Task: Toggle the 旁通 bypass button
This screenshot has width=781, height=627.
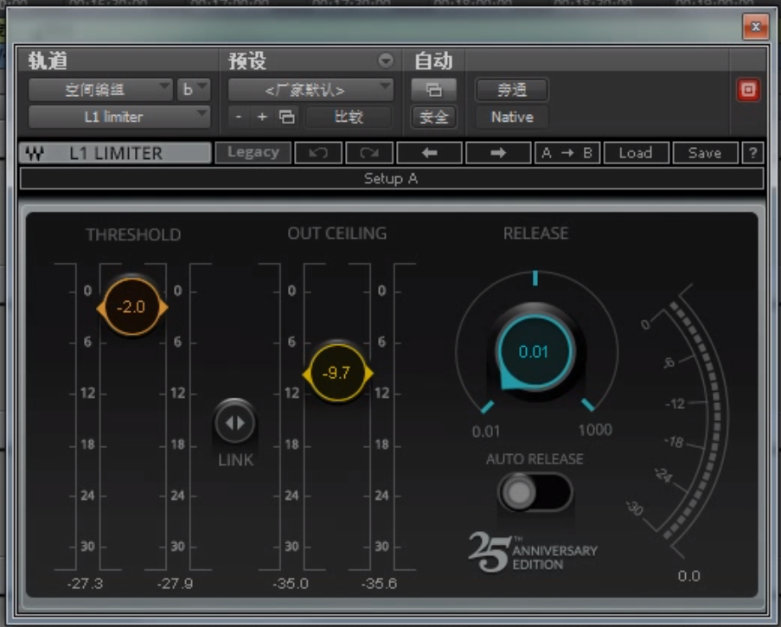Action: pos(511,89)
